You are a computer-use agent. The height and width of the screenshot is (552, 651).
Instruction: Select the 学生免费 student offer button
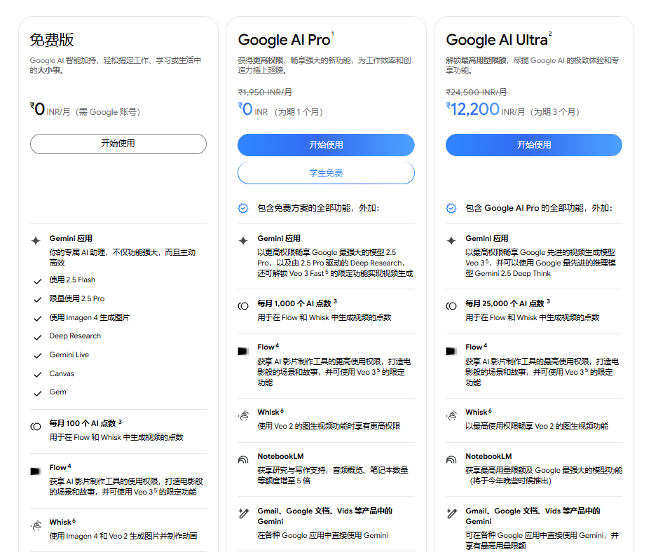click(326, 173)
